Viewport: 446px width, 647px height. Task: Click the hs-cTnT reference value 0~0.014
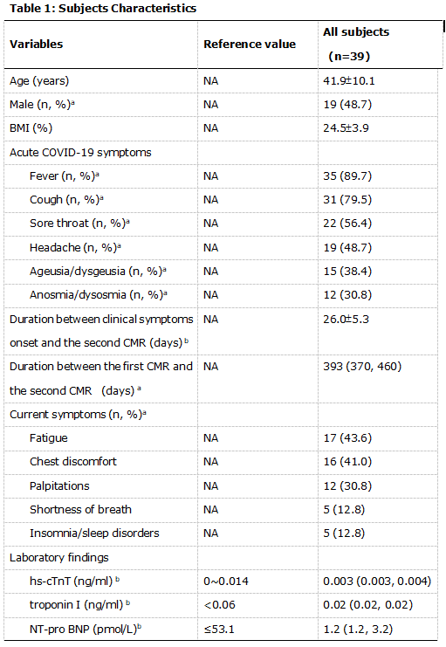point(226,582)
